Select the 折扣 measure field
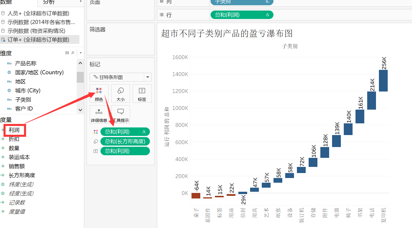 pyautogui.click(x=14, y=139)
